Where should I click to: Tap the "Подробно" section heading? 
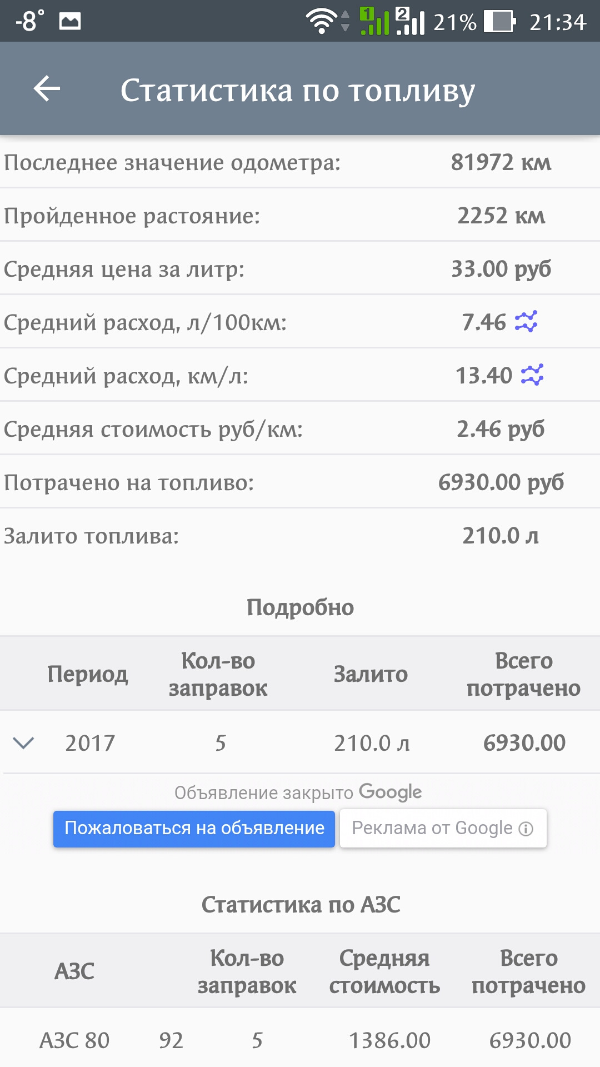tap(300, 607)
